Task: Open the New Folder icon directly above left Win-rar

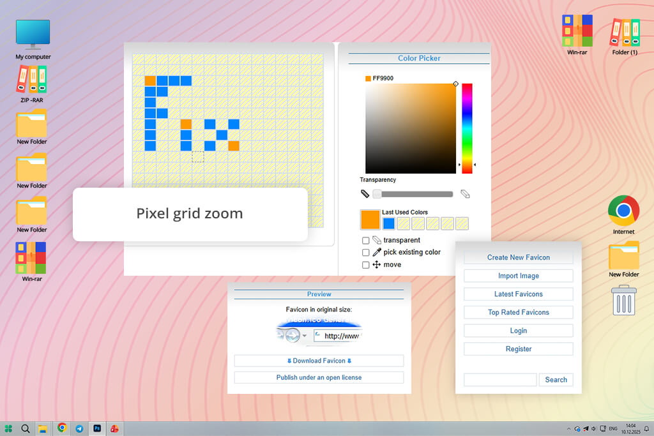Action: [x=32, y=216]
